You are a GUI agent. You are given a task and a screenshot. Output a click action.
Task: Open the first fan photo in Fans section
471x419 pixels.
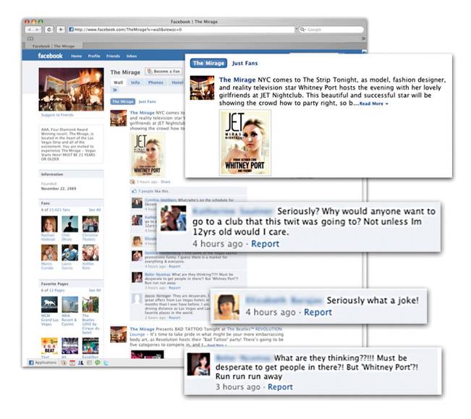click(49, 224)
